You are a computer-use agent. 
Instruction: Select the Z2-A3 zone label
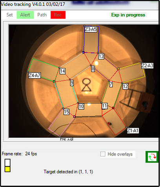147,66
